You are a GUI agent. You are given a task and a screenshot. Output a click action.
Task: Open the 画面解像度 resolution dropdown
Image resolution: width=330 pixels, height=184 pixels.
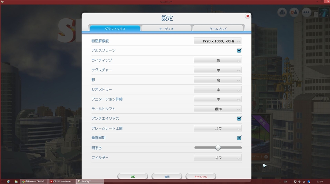[218, 41]
